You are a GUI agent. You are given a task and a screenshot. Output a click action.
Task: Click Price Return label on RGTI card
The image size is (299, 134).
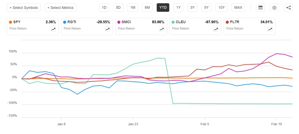(72, 28)
